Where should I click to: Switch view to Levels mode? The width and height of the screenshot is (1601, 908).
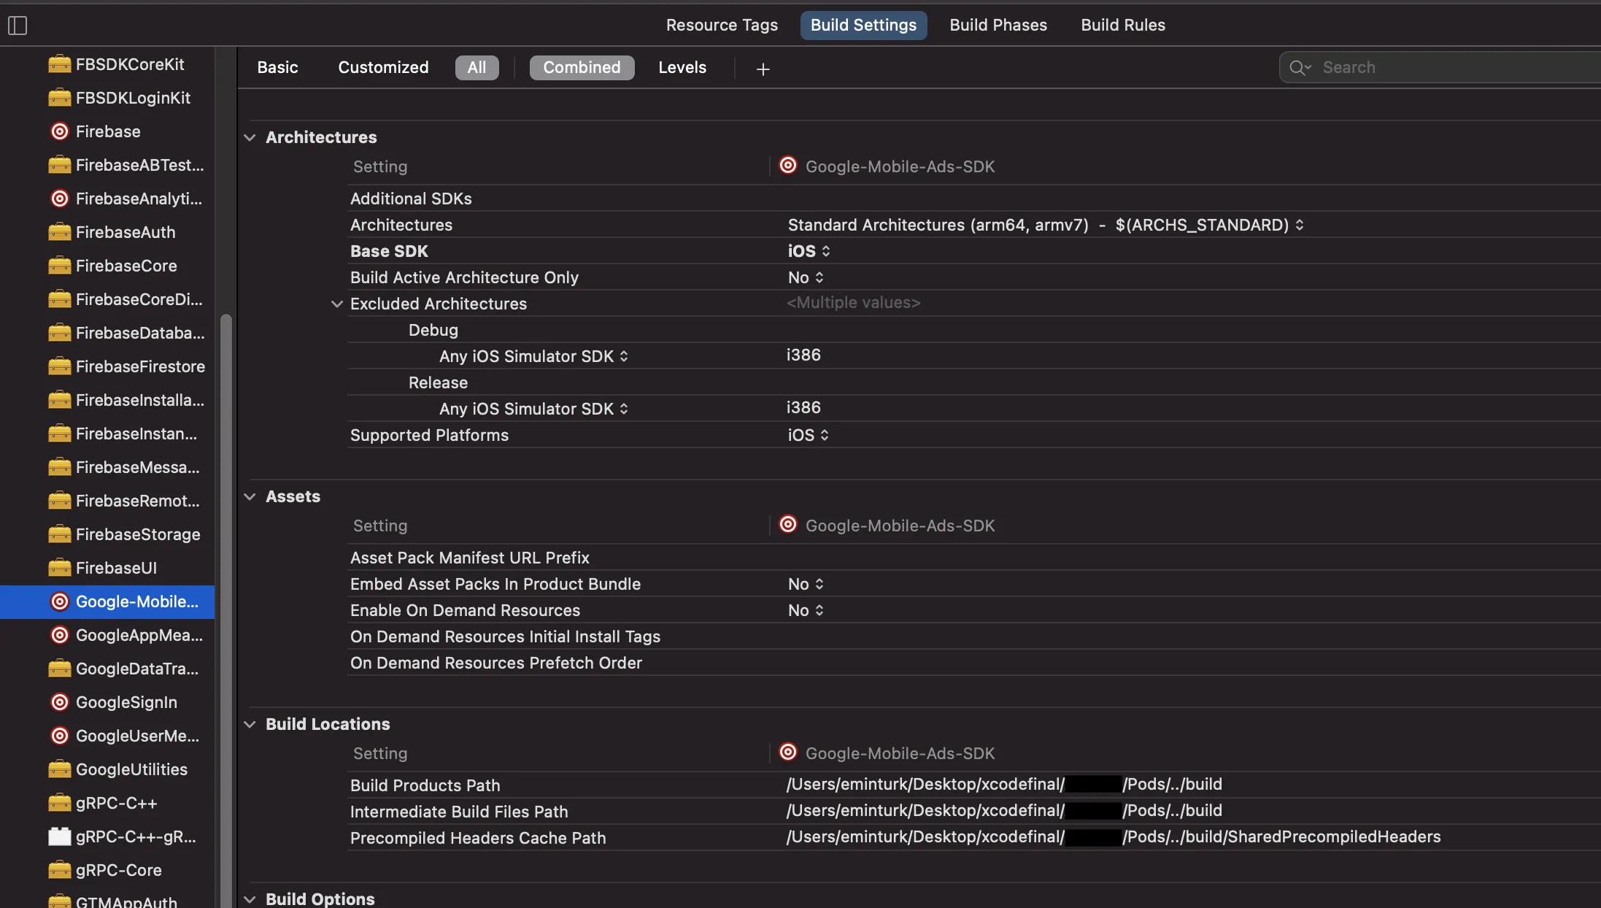682,68
